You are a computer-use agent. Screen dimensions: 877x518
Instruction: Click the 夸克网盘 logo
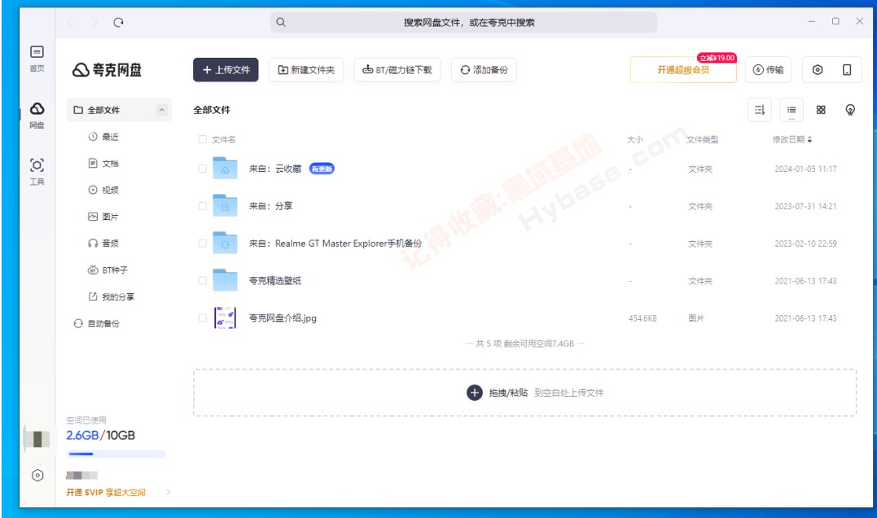(107, 70)
